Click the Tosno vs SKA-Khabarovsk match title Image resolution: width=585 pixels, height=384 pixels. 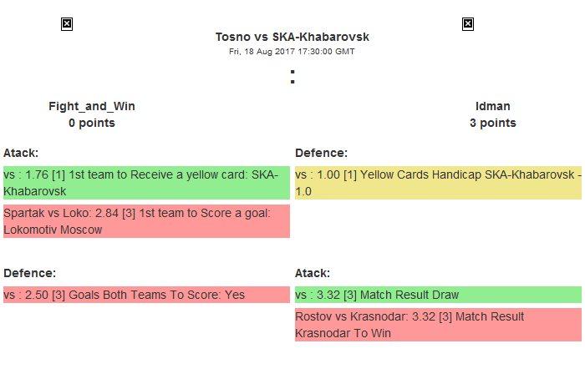292,37
